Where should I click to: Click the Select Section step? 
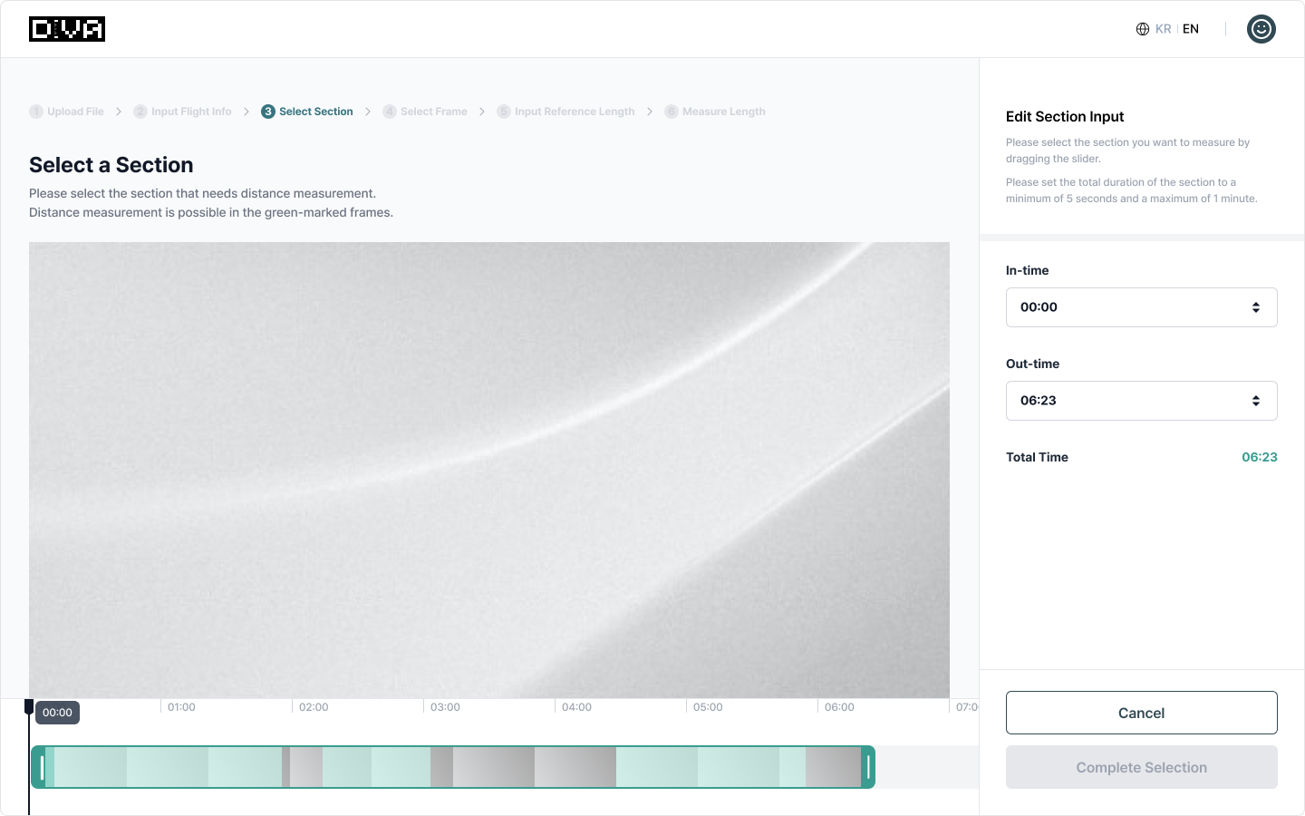coord(307,112)
